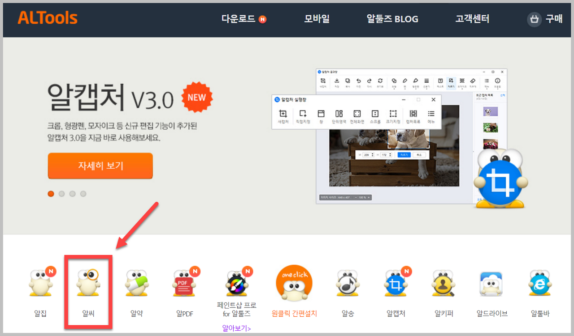The image size is (574, 336).
Task: Select the second carousel dot
Action: point(61,194)
